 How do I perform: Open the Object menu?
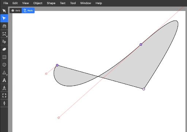(x=38, y=3)
